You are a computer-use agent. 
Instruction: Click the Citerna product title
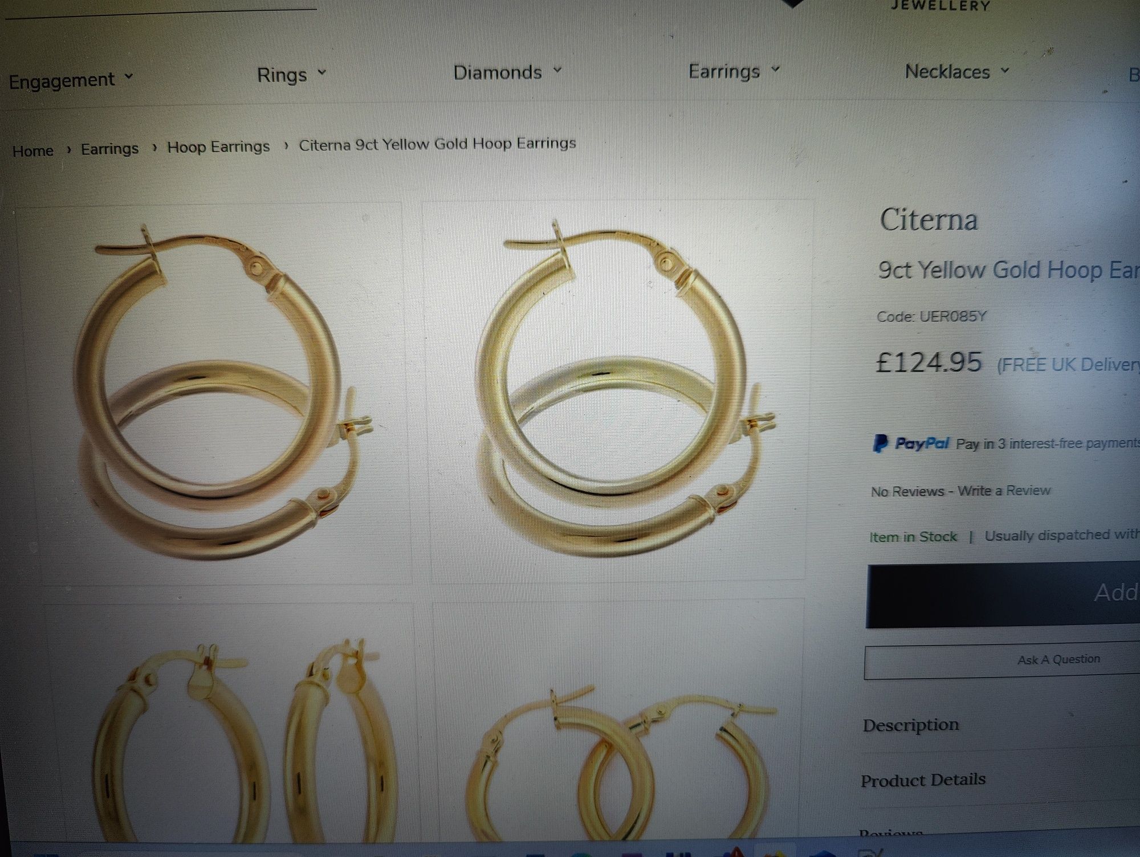tap(929, 220)
